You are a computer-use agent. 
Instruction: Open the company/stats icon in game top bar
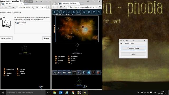tap(74, 12)
